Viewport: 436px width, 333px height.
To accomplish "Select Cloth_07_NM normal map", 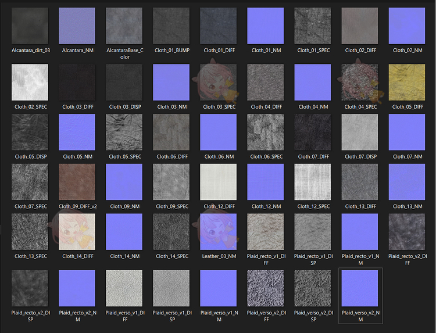I will click(x=407, y=132).
